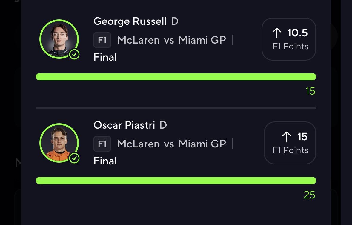Tap the D position label next to George Russell
This screenshot has height=225, width=352.
(175, 21)
